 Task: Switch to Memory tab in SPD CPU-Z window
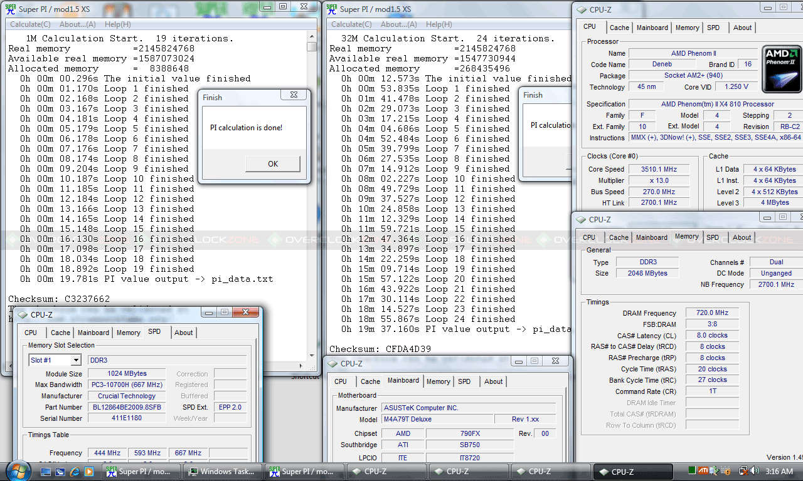128,333
